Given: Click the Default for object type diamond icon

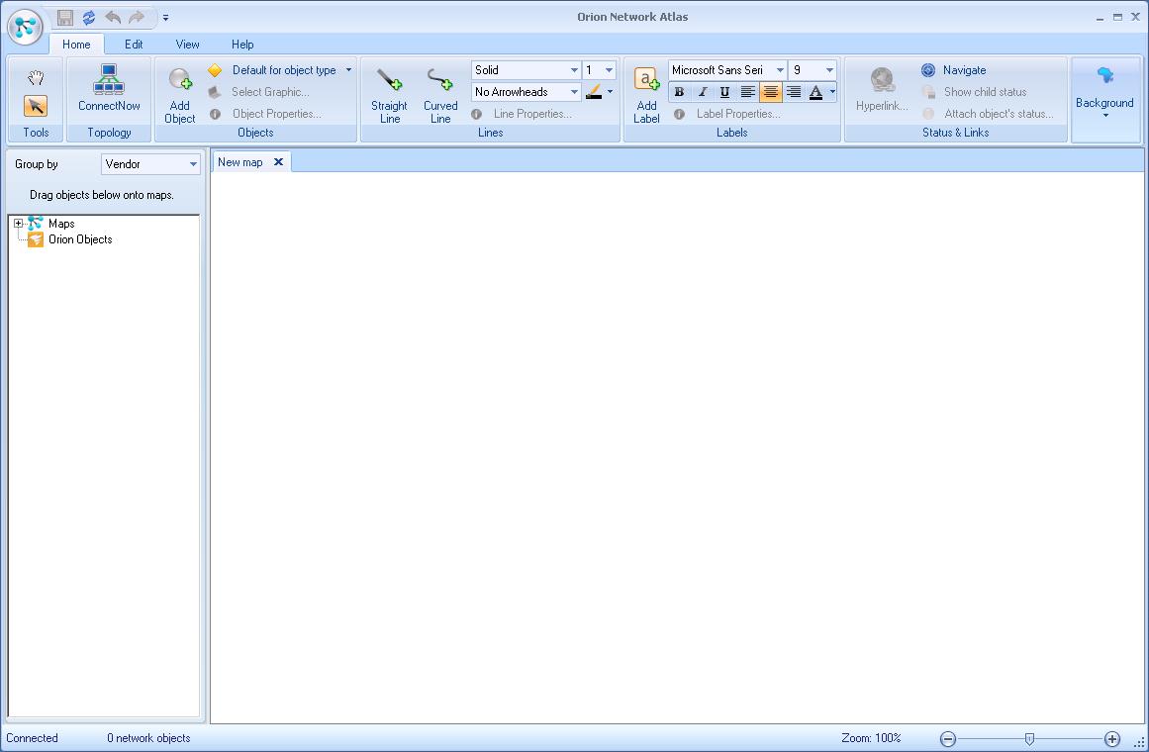Looking at the screenshot, I should point(215,70).
